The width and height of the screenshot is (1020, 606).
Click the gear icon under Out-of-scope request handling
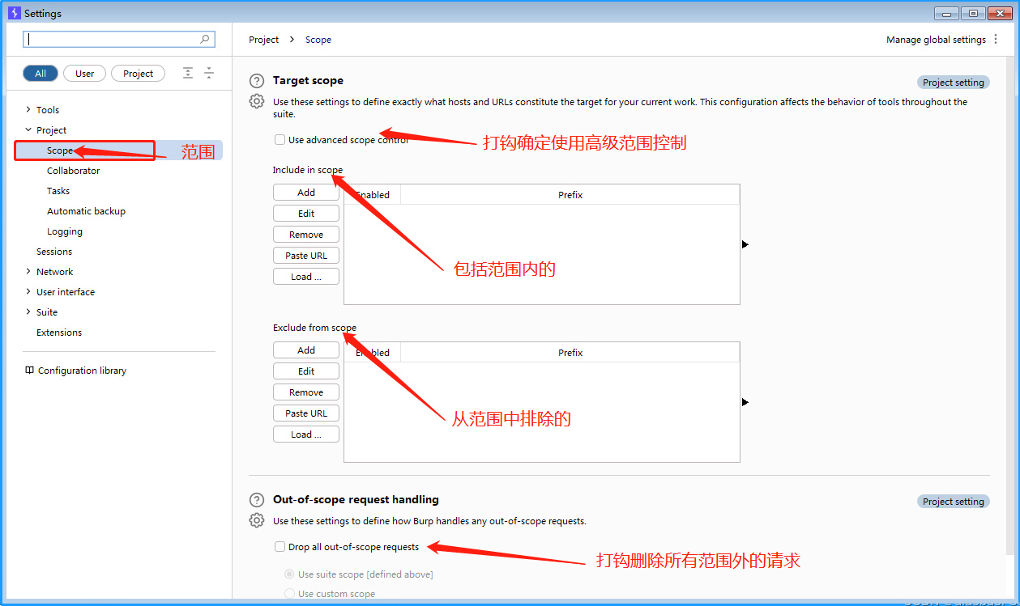(257, 520)
